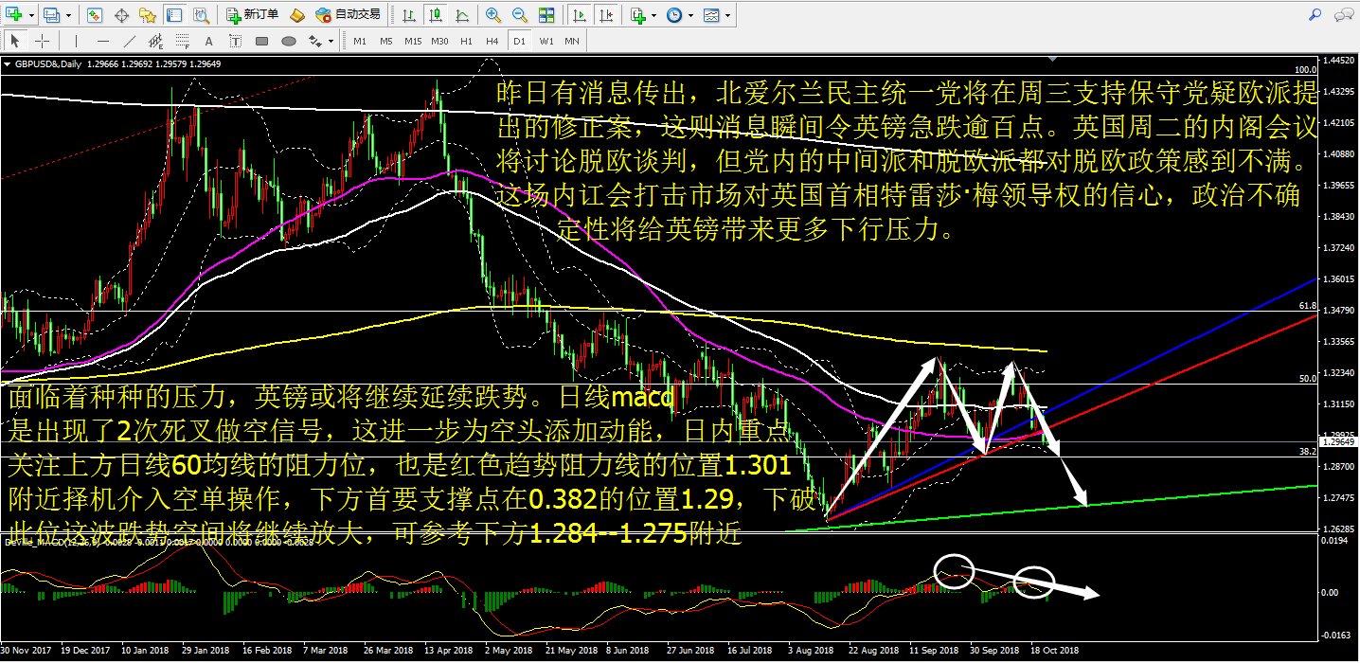The width and height of the screenshot is (1360, 663).
Task: Toggle the auto scroll chart button
Action: 579,15
